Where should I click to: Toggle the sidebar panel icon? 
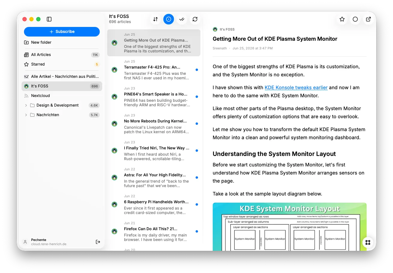point(49,19)
